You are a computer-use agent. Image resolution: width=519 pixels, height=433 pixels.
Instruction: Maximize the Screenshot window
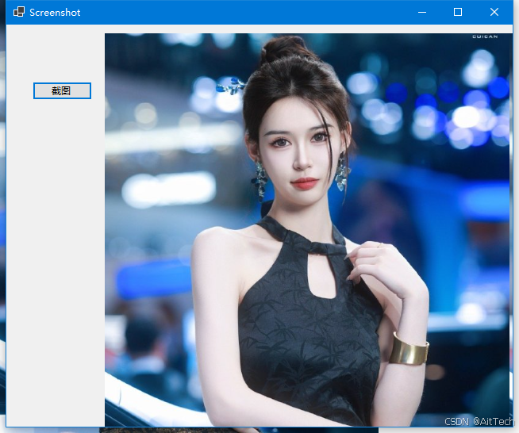pos(458,12)
